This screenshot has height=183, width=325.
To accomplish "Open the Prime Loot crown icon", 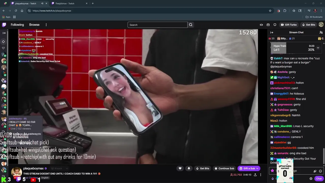I will point(261,25).
